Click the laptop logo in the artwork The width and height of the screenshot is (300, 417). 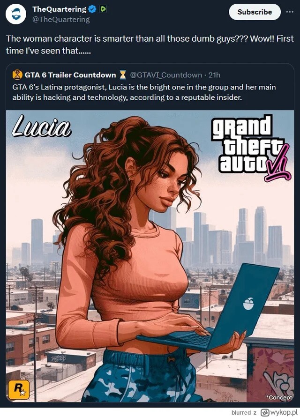tap(248, 304)
